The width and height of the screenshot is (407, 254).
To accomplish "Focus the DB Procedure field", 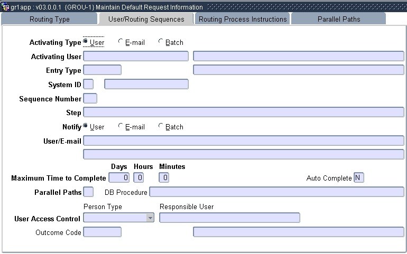I will tap(276, 192).
